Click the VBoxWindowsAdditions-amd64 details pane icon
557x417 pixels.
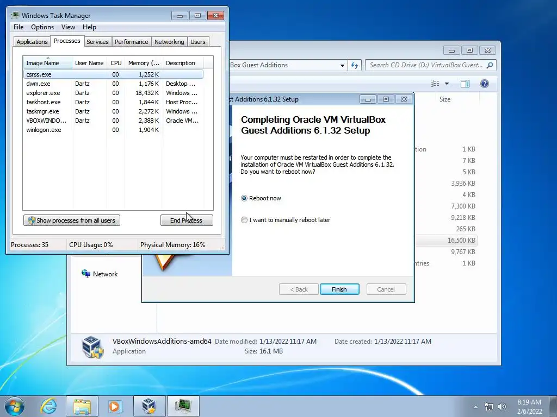(92, 347)
